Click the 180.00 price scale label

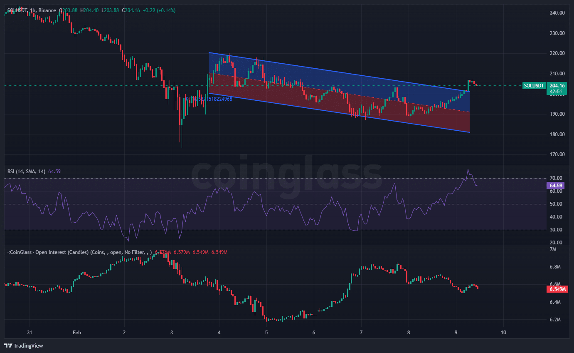pos(557,134)
